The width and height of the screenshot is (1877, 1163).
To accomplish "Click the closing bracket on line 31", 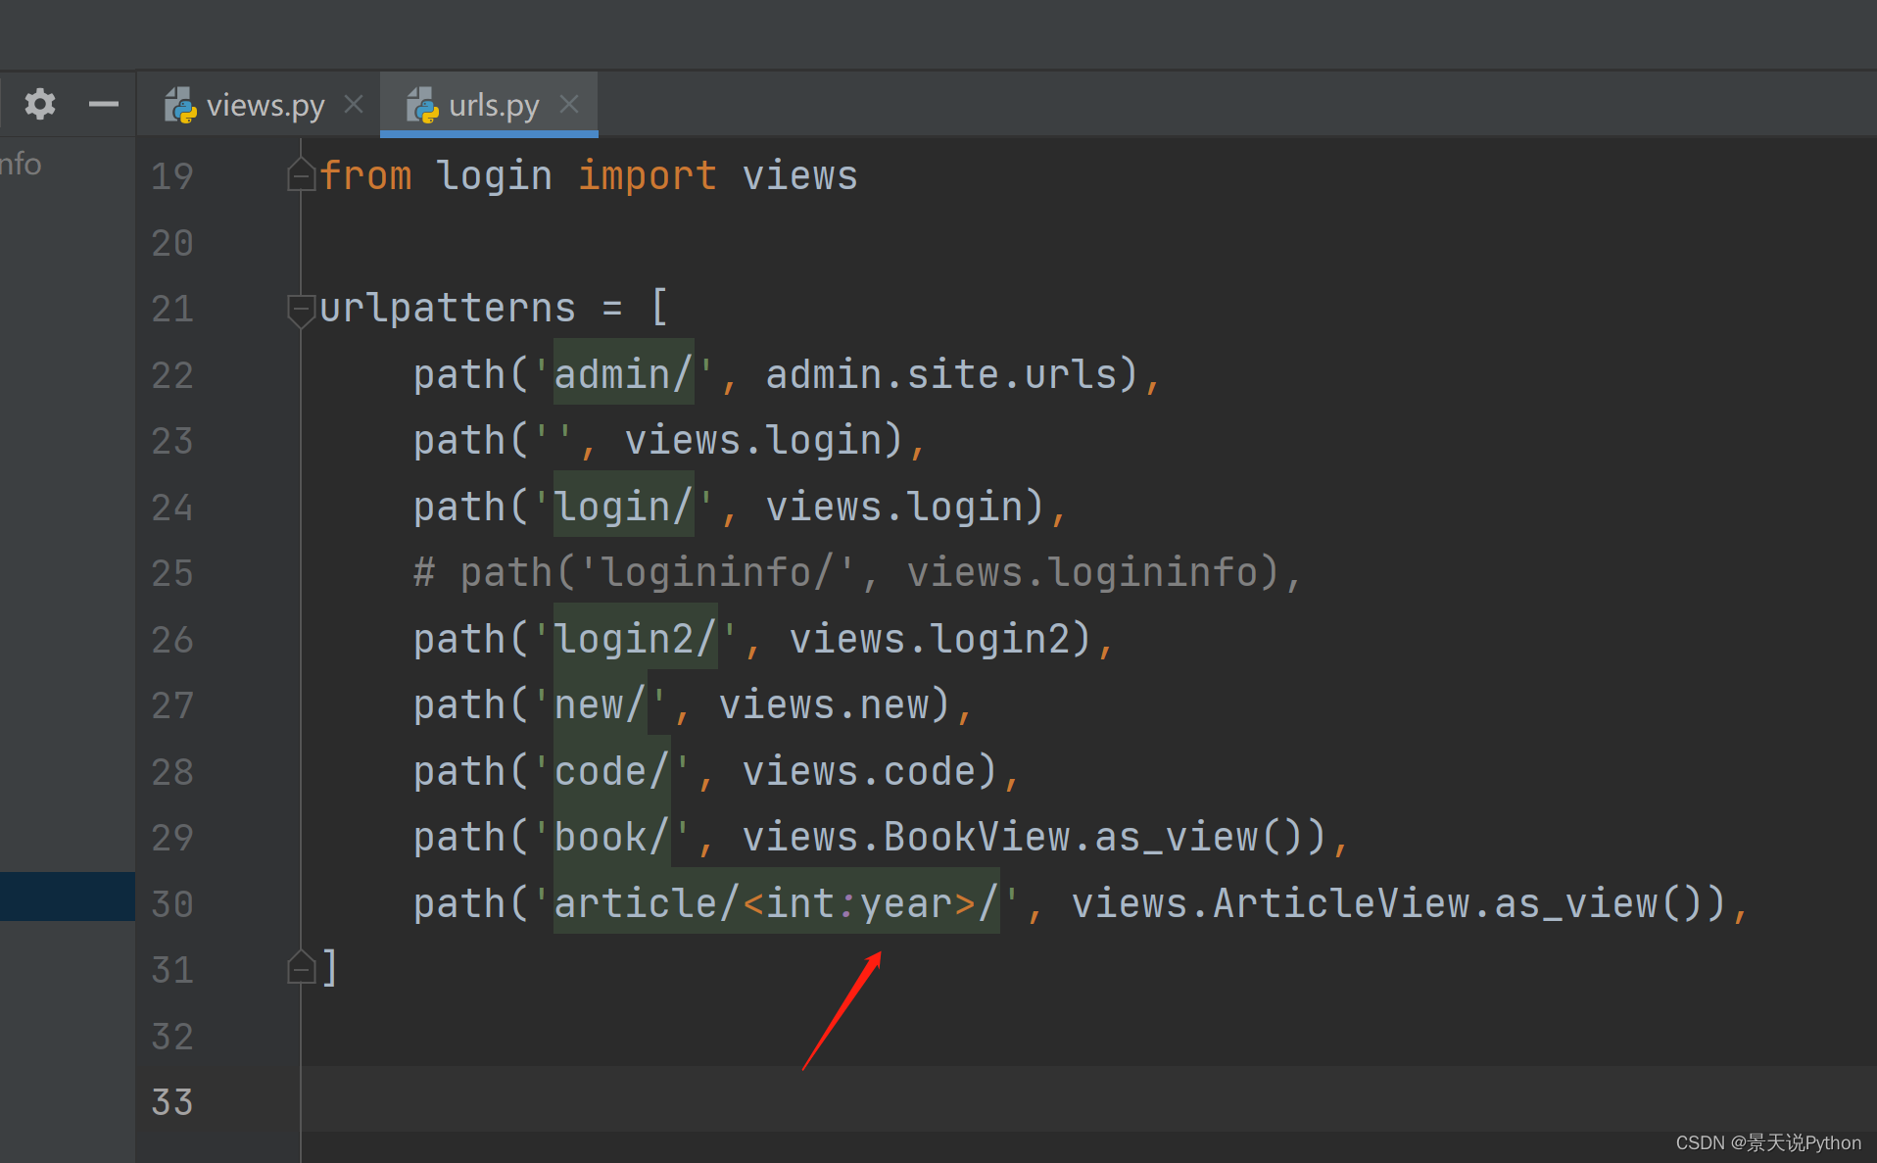I will click(330, 968).
